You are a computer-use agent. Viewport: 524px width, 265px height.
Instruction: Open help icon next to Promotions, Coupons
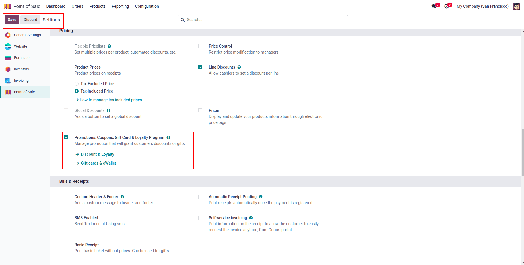[x=168, y=137]
